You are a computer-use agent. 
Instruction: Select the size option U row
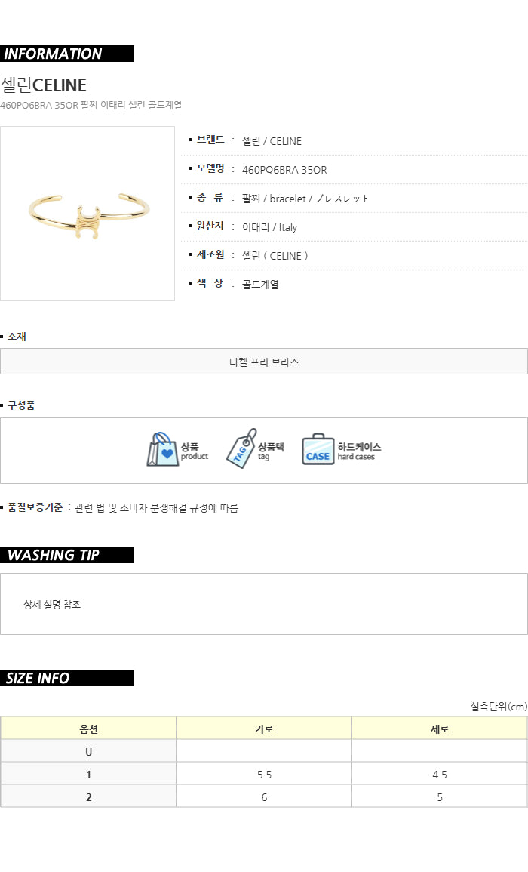pos(264,751)
